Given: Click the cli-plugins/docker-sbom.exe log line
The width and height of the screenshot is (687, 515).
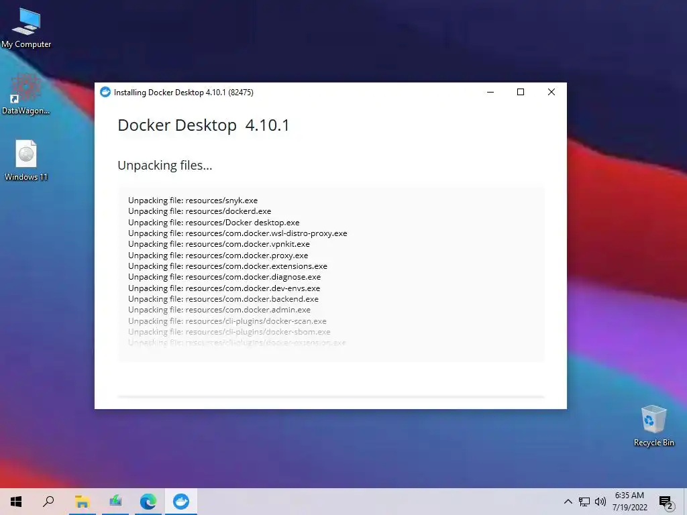Looking at the screenshot, I should [x=229, y=332].
